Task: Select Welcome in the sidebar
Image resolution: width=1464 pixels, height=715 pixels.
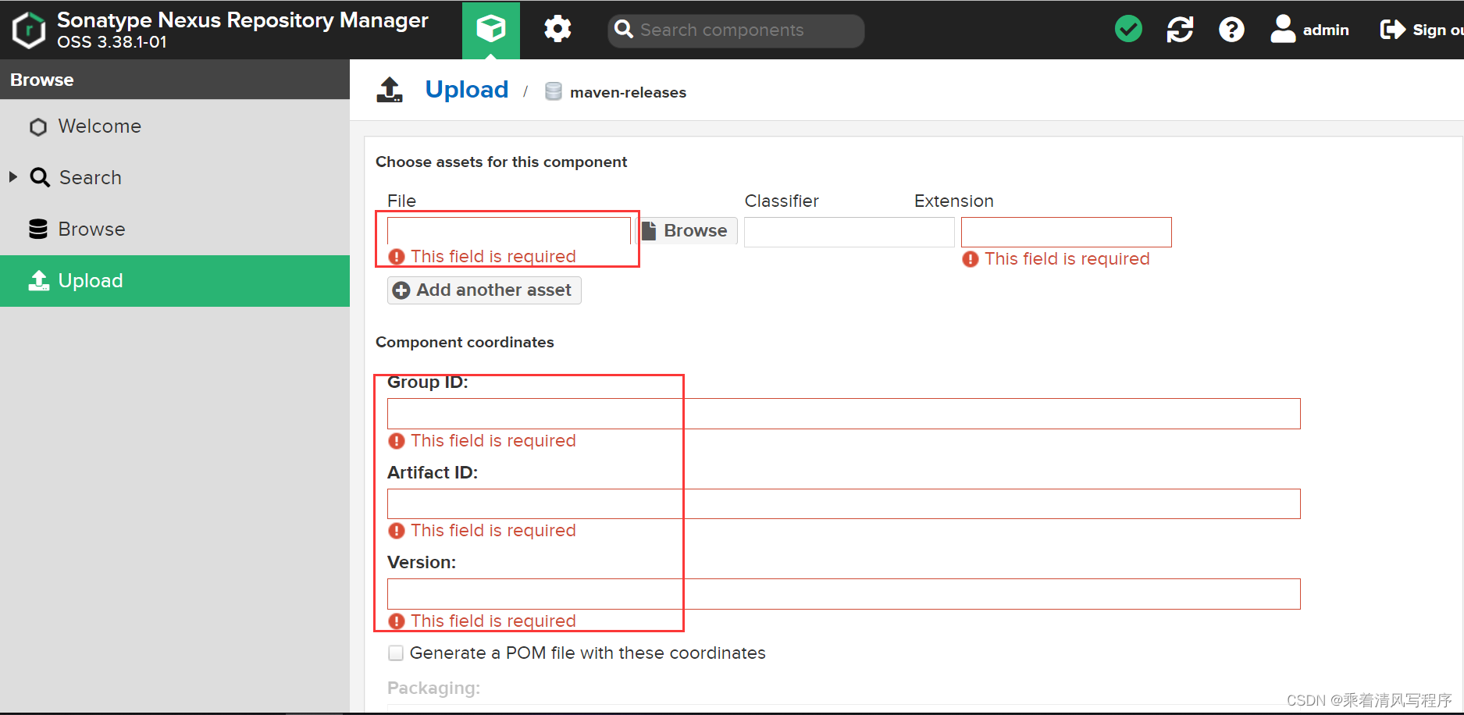Action: coord(175,126)
